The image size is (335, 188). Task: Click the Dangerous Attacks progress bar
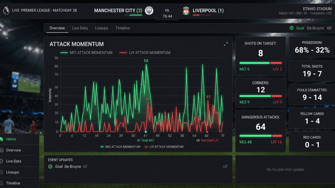point(260,136)
